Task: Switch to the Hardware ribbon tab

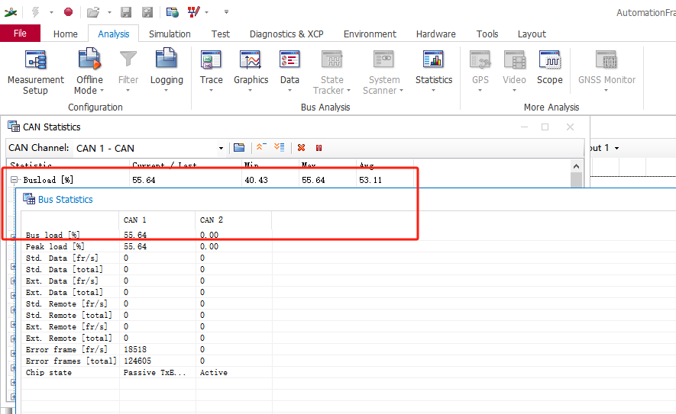Action: coord(435,34)
